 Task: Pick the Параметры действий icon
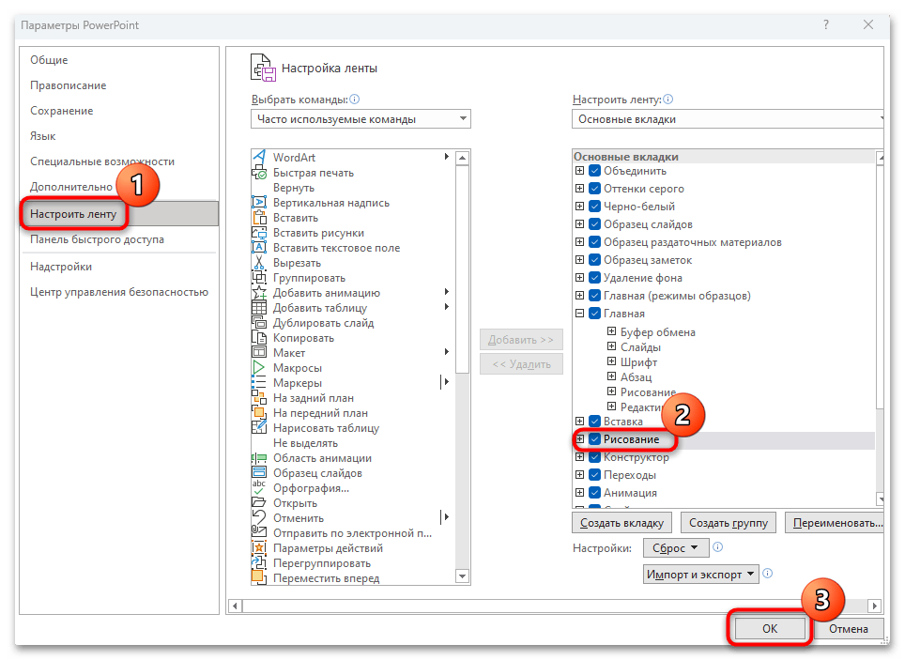259,547
